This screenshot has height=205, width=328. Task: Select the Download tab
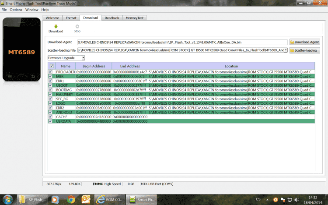[x=91, y=18]
